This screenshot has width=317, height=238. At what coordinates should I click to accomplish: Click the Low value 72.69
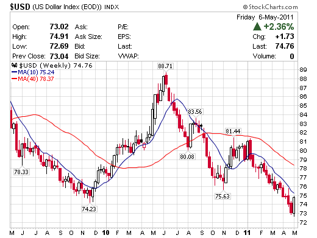coord(59,46)
